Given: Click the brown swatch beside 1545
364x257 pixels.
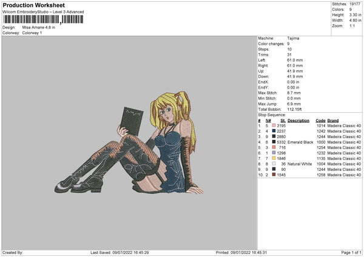Looking at the screenshot, I should pos(274,175).
